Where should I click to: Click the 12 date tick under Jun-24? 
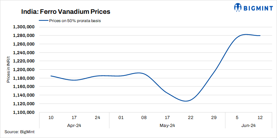click(x=260, y=118)
